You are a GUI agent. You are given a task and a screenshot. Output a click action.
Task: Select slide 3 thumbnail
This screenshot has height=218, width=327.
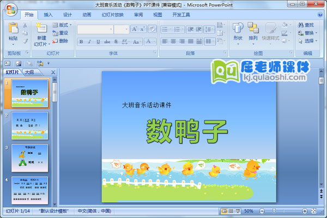click(x=29, y=158)
